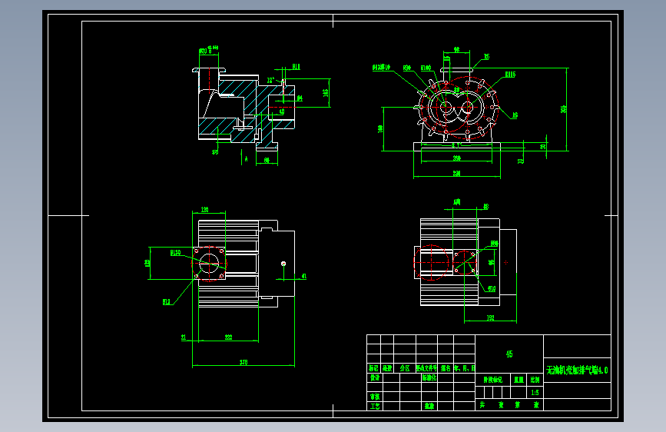Click the "工艺" cell in title block
Image resolution: width=666 pixels, height=432 pixels.
375,407
